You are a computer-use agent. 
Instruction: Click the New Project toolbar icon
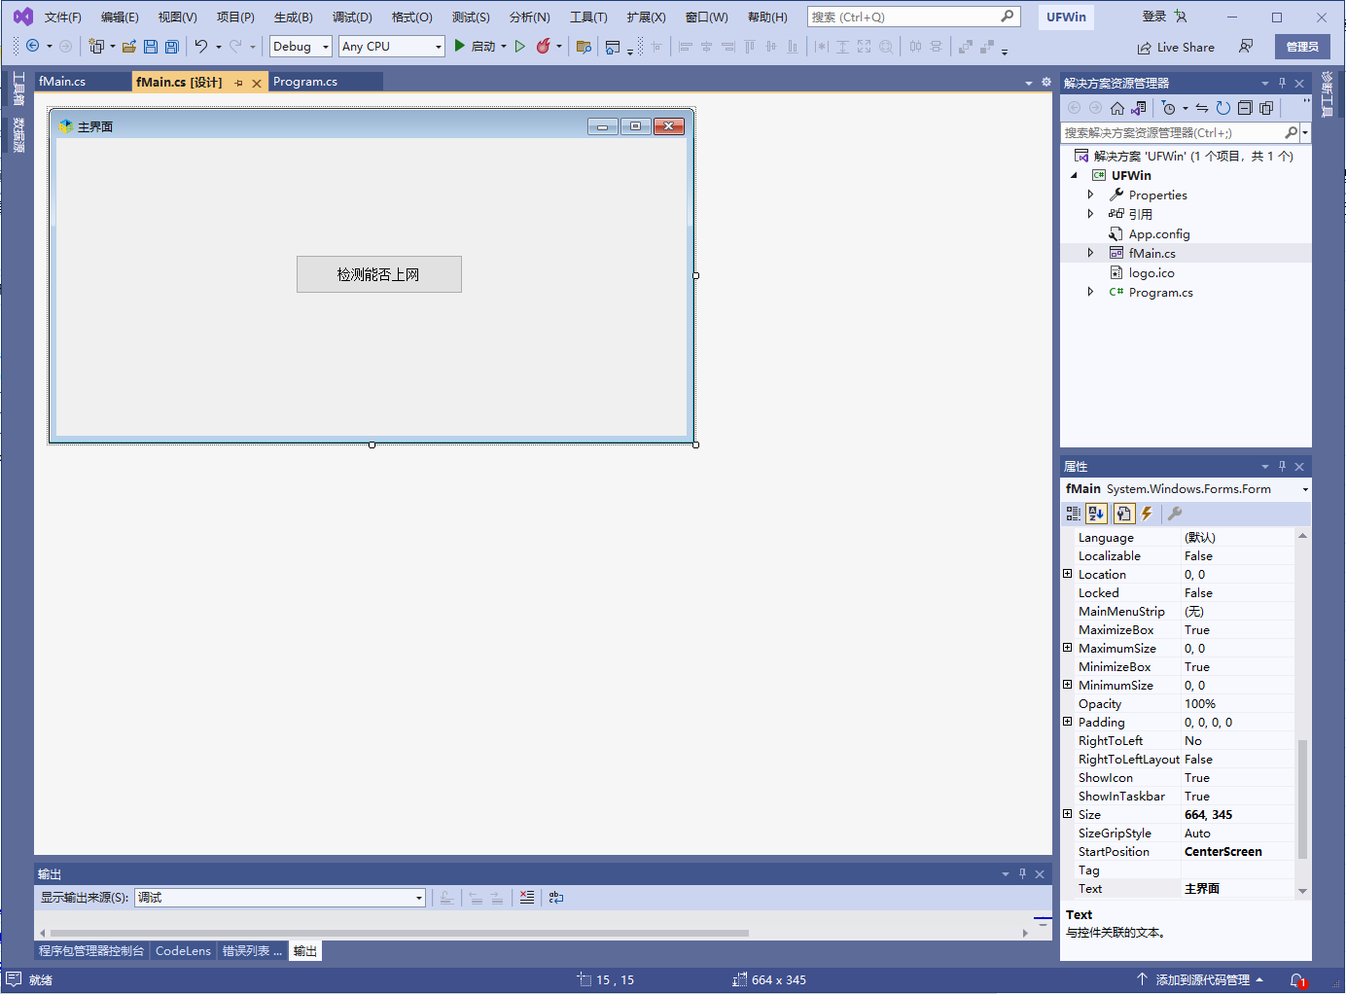[96, 46]
